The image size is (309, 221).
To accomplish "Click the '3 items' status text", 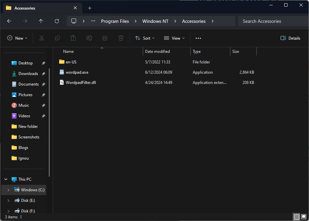I will 11,217.
